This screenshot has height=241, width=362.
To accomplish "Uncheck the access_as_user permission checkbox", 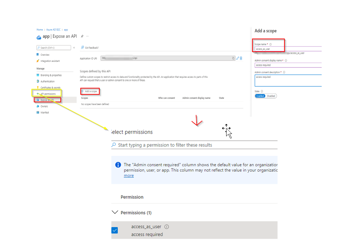I will (x=114, y=230).
